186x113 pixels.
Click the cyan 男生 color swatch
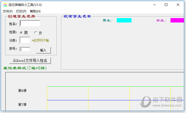124,20
